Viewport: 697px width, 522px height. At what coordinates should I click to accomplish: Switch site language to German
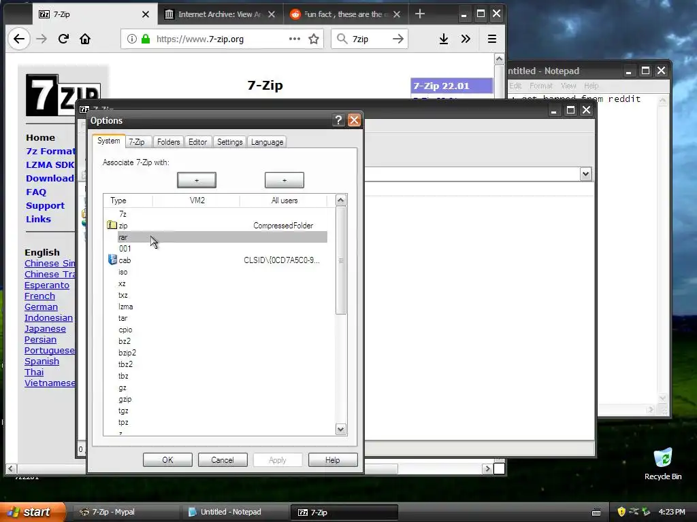(41, 307)
